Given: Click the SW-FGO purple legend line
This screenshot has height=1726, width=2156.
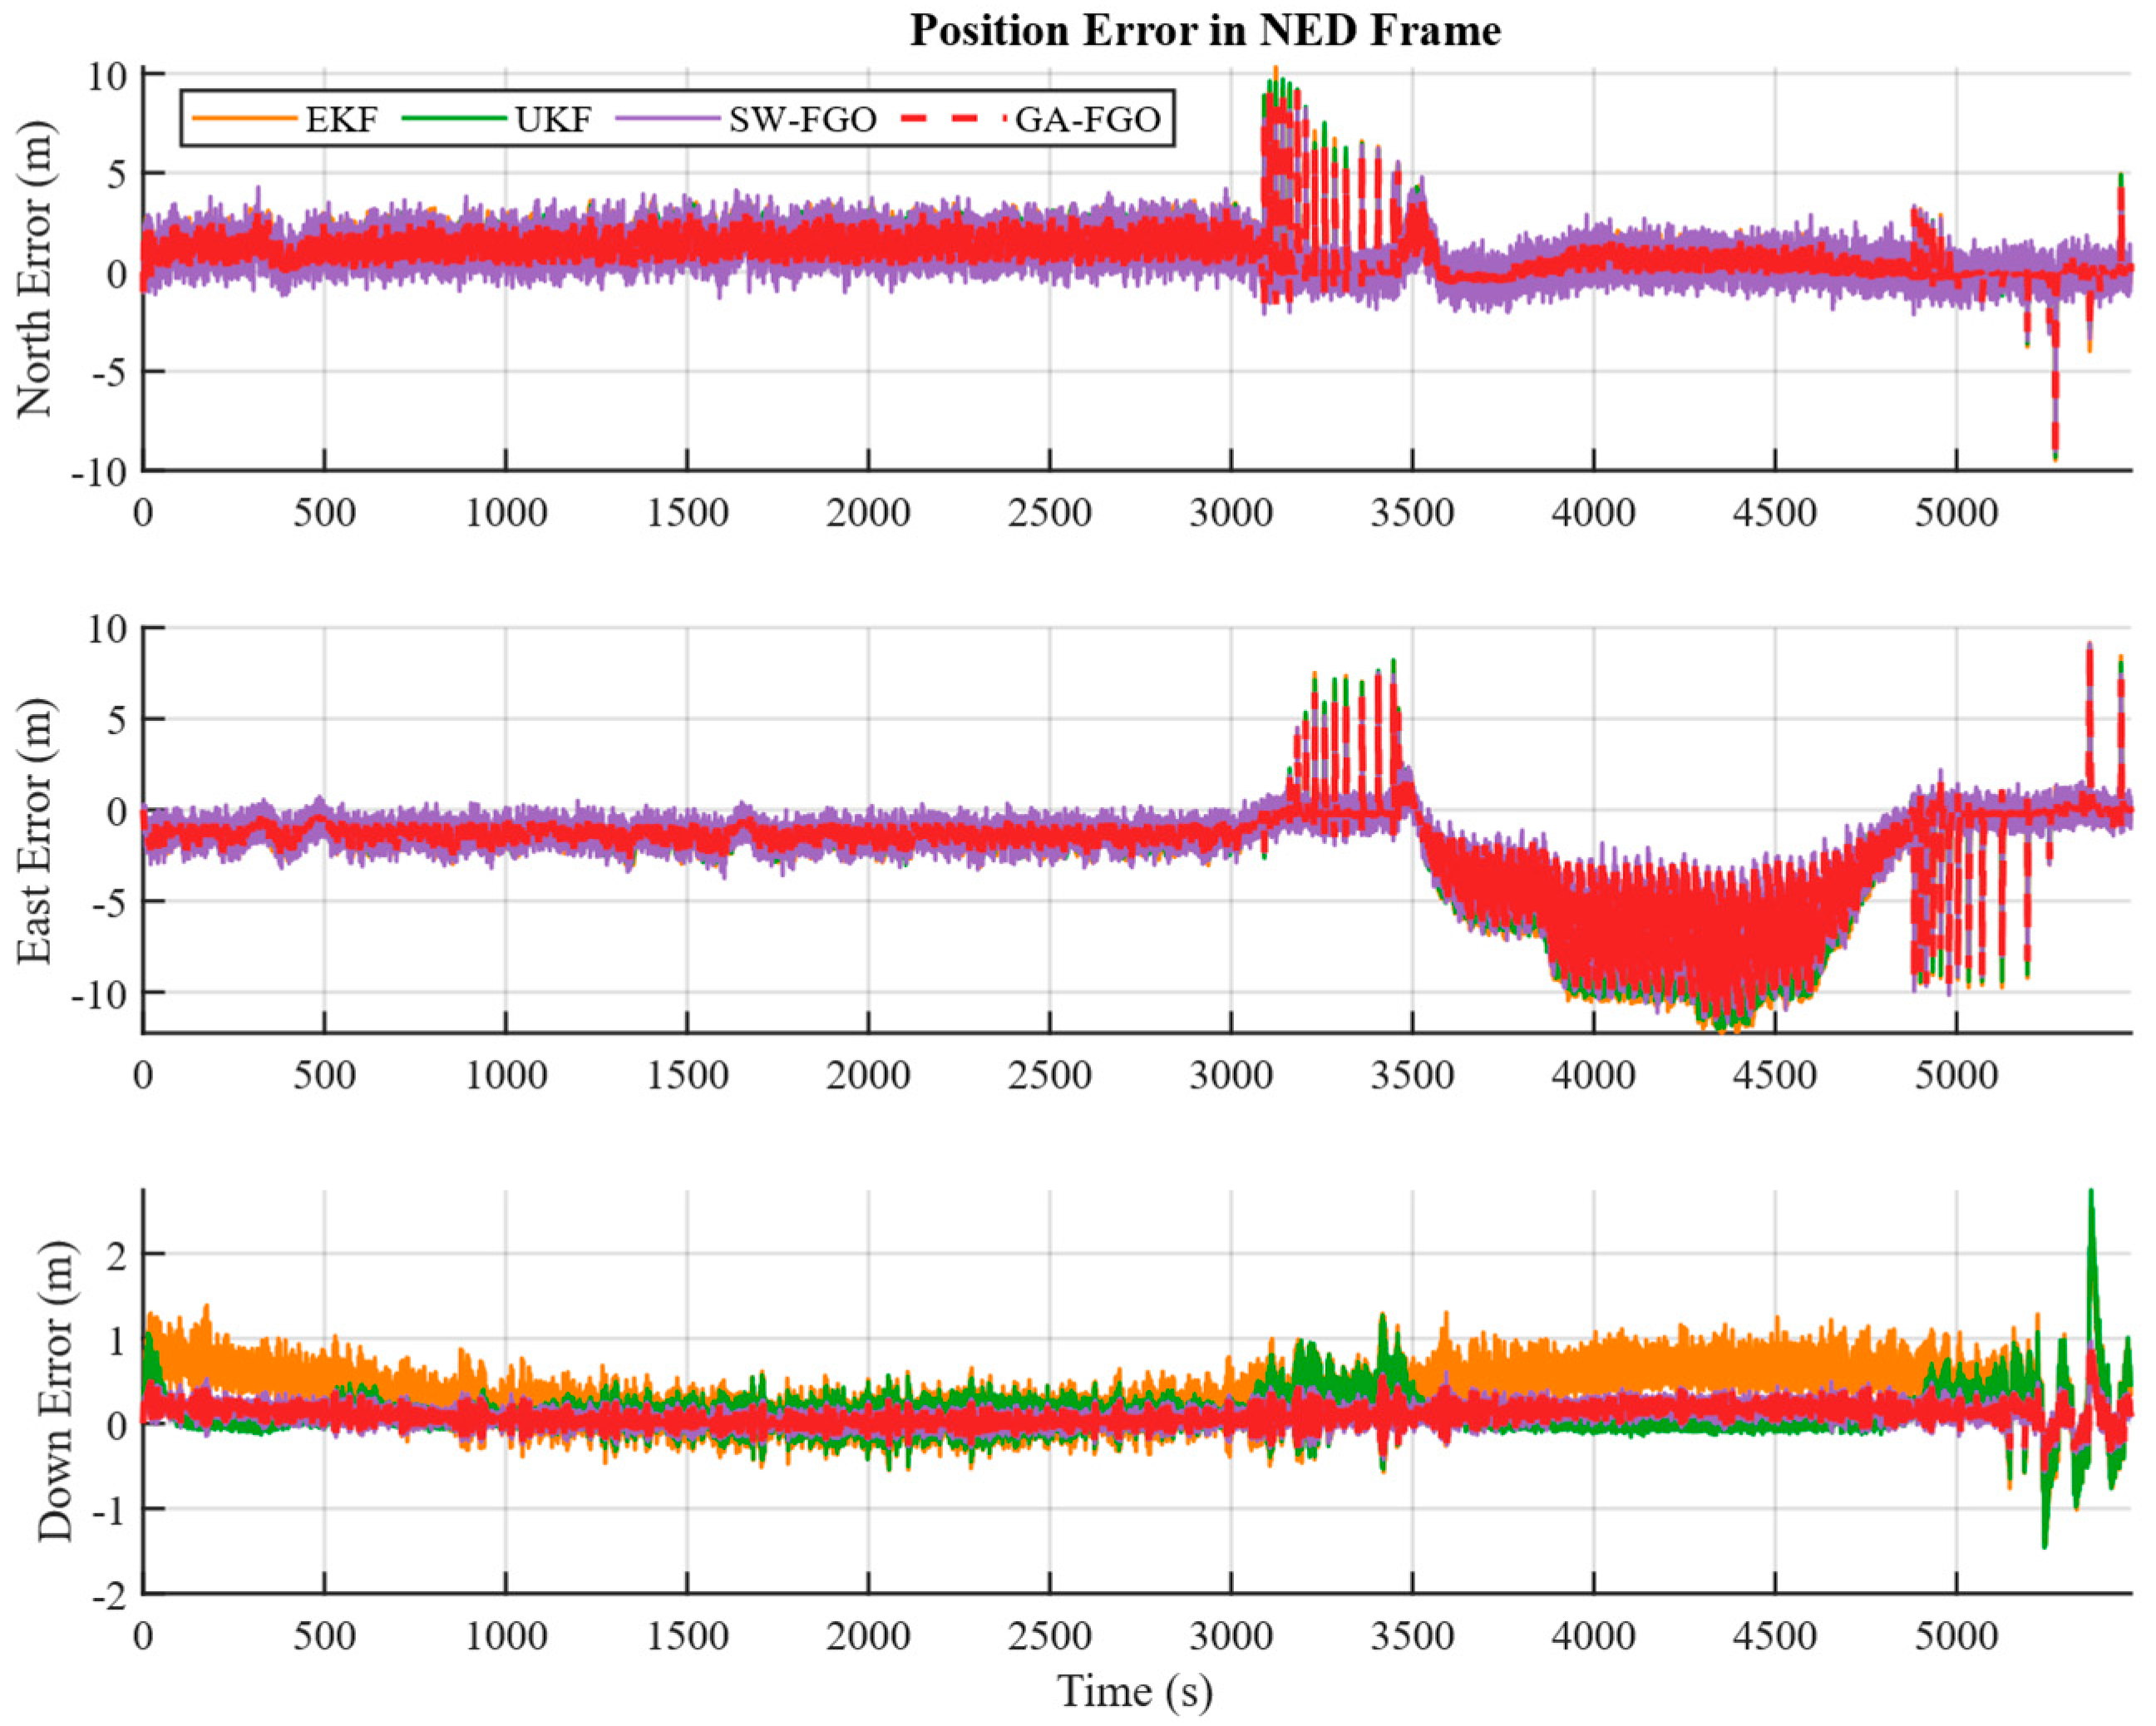Looking at the screenshot, I should pos(667,119).
